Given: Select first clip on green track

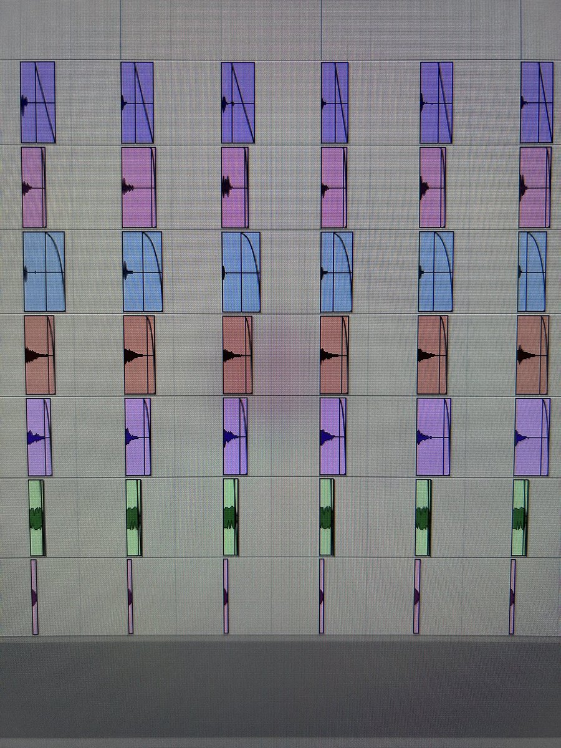Looking at the screenshot, I should pos(37,517).
